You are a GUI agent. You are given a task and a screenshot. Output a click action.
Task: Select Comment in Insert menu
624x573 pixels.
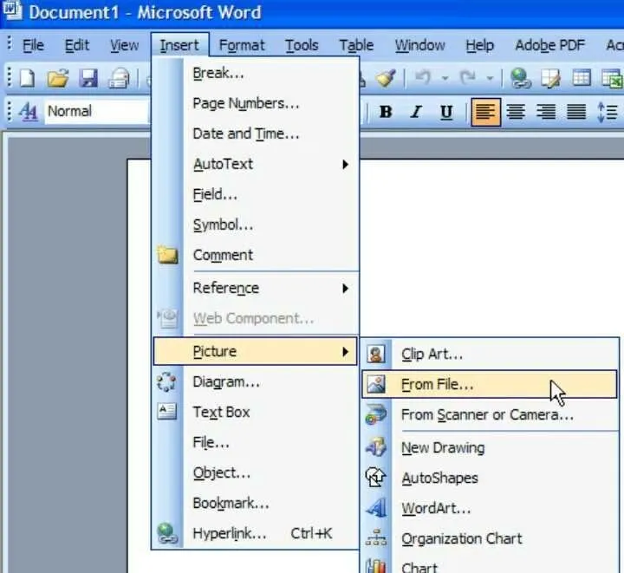tap(256, 255)
